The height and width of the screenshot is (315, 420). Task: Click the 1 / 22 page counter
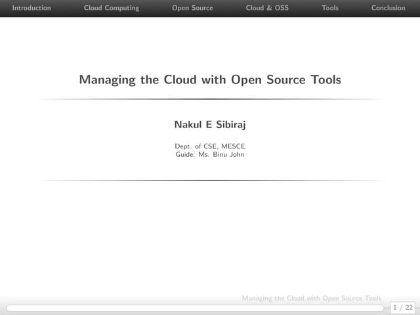coord(402,307)
